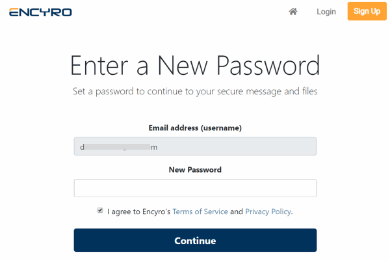Screen dimensions: 390x261
Task: Click the Email address (username) label
Action: 195,128
